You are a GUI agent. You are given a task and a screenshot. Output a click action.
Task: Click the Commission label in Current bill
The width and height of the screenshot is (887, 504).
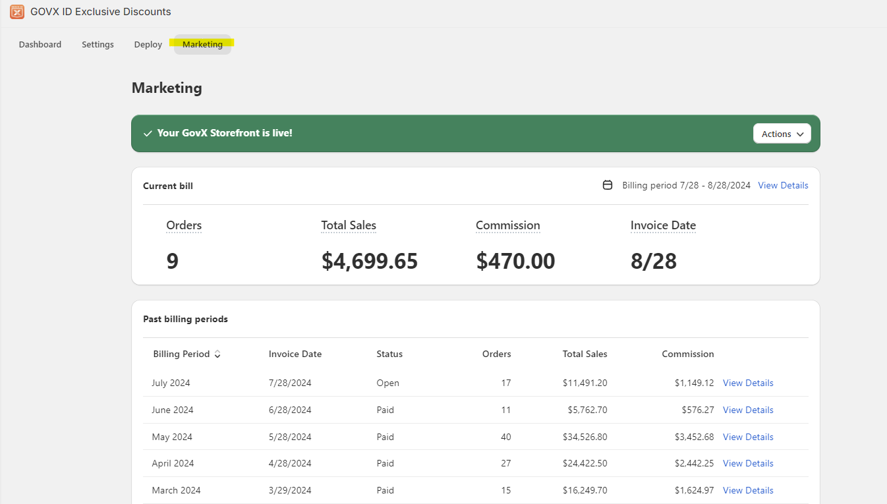click(508, 225)
